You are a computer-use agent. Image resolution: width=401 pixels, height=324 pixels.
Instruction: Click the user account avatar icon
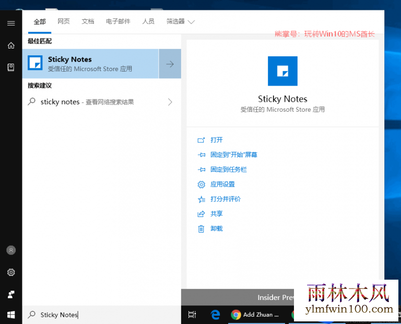point(11,250)
